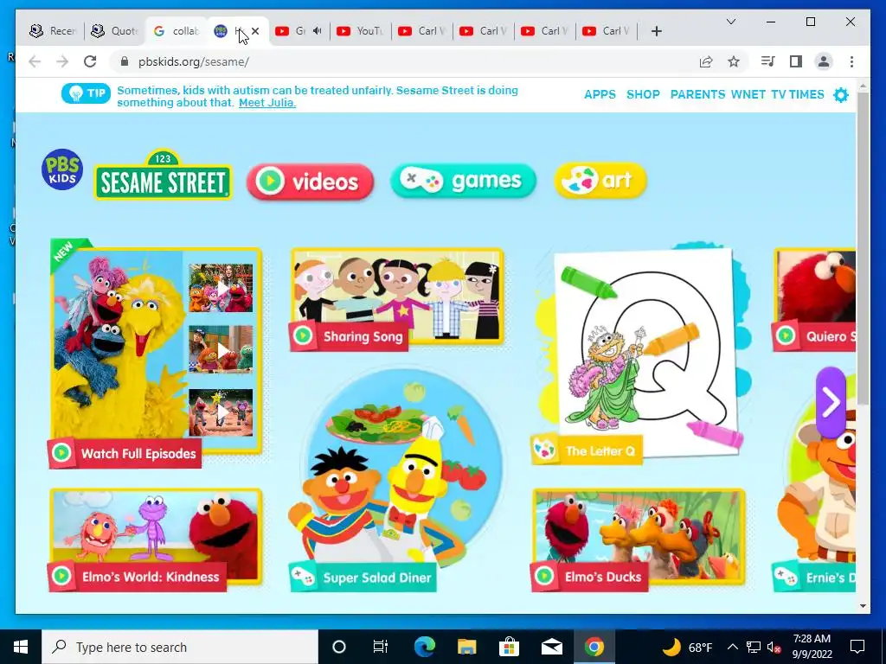Open PBS Kids settings gear
This screenshot has width=886, height=664.
(841, 95)
